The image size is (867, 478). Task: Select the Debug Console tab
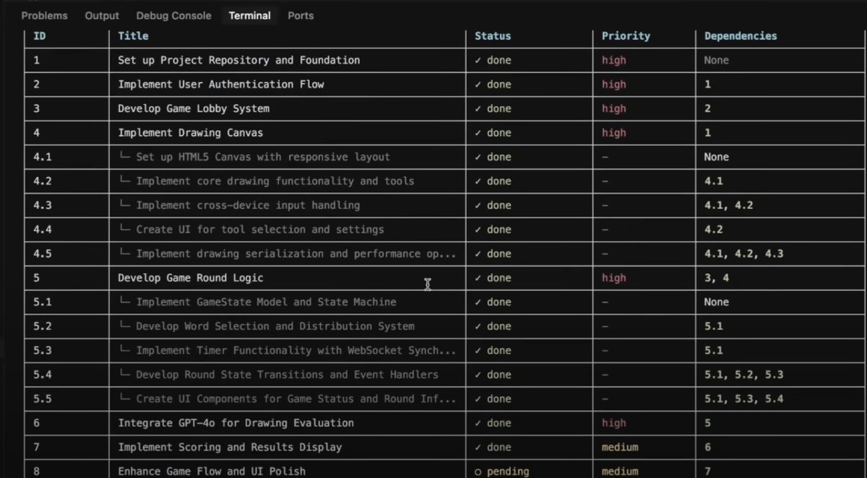pyautogui.click(x=173, y=15)
